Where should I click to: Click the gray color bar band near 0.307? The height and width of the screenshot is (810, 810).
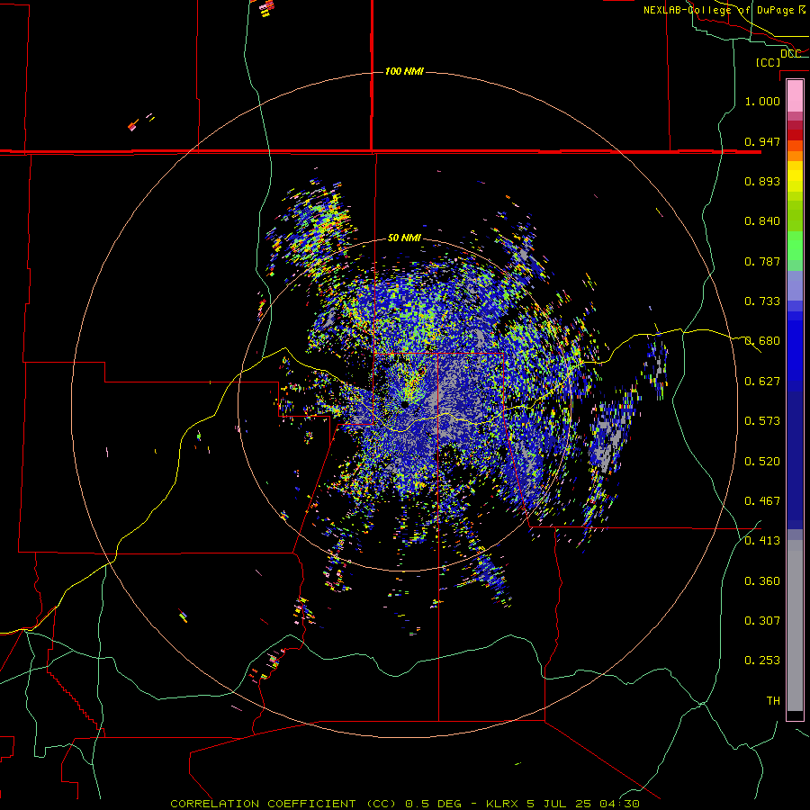pyautogui.click(x=795, y=625)
